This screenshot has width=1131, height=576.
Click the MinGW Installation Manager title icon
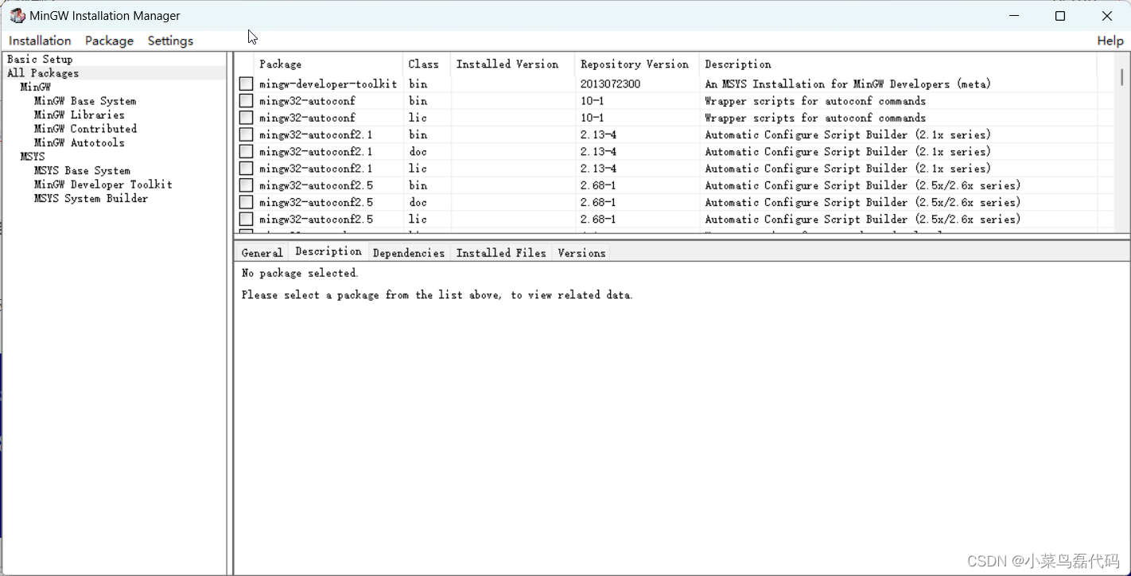coord(17,16)
